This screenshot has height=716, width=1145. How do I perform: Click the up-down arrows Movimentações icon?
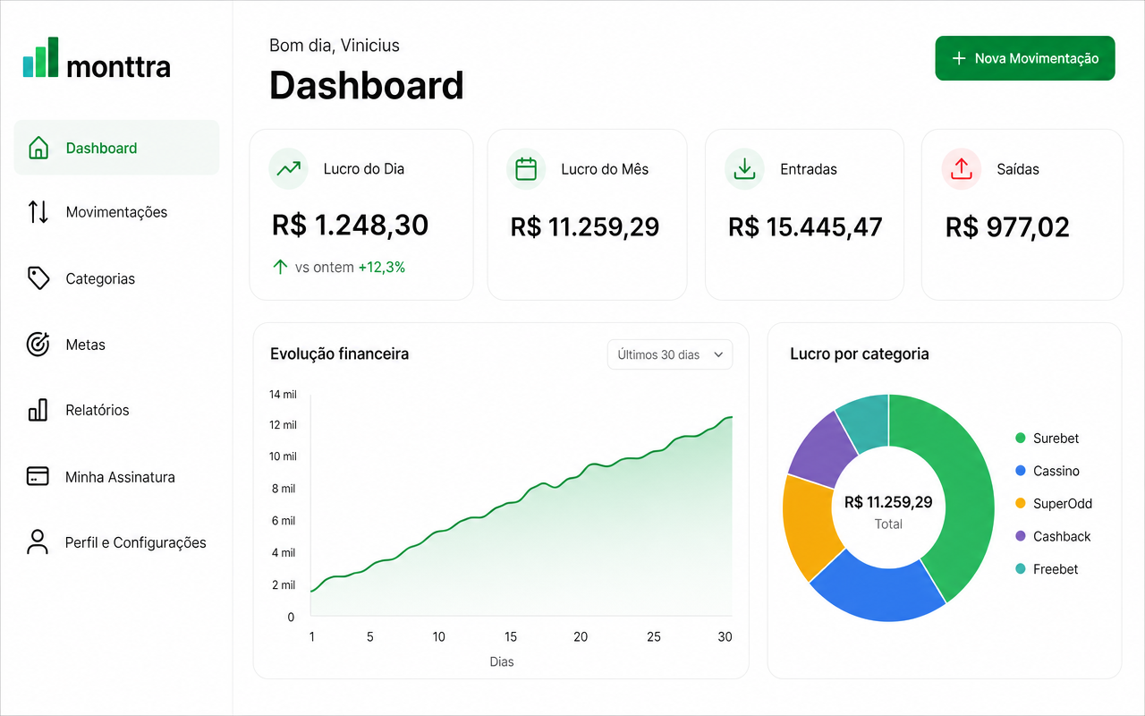pos(38,212)
